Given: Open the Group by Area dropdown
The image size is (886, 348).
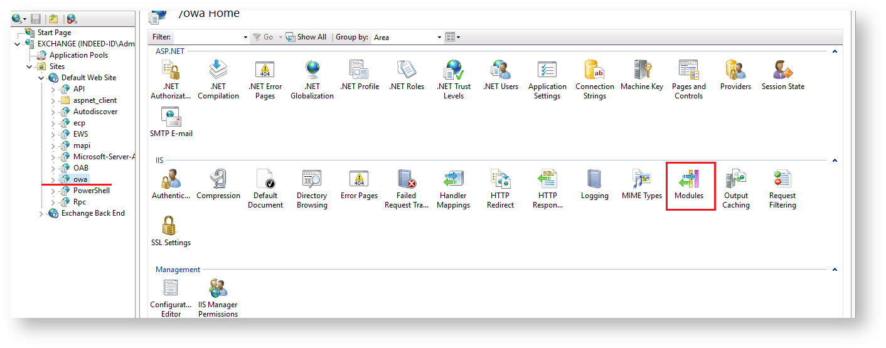Looking at the screenshot, I should 407,38.
